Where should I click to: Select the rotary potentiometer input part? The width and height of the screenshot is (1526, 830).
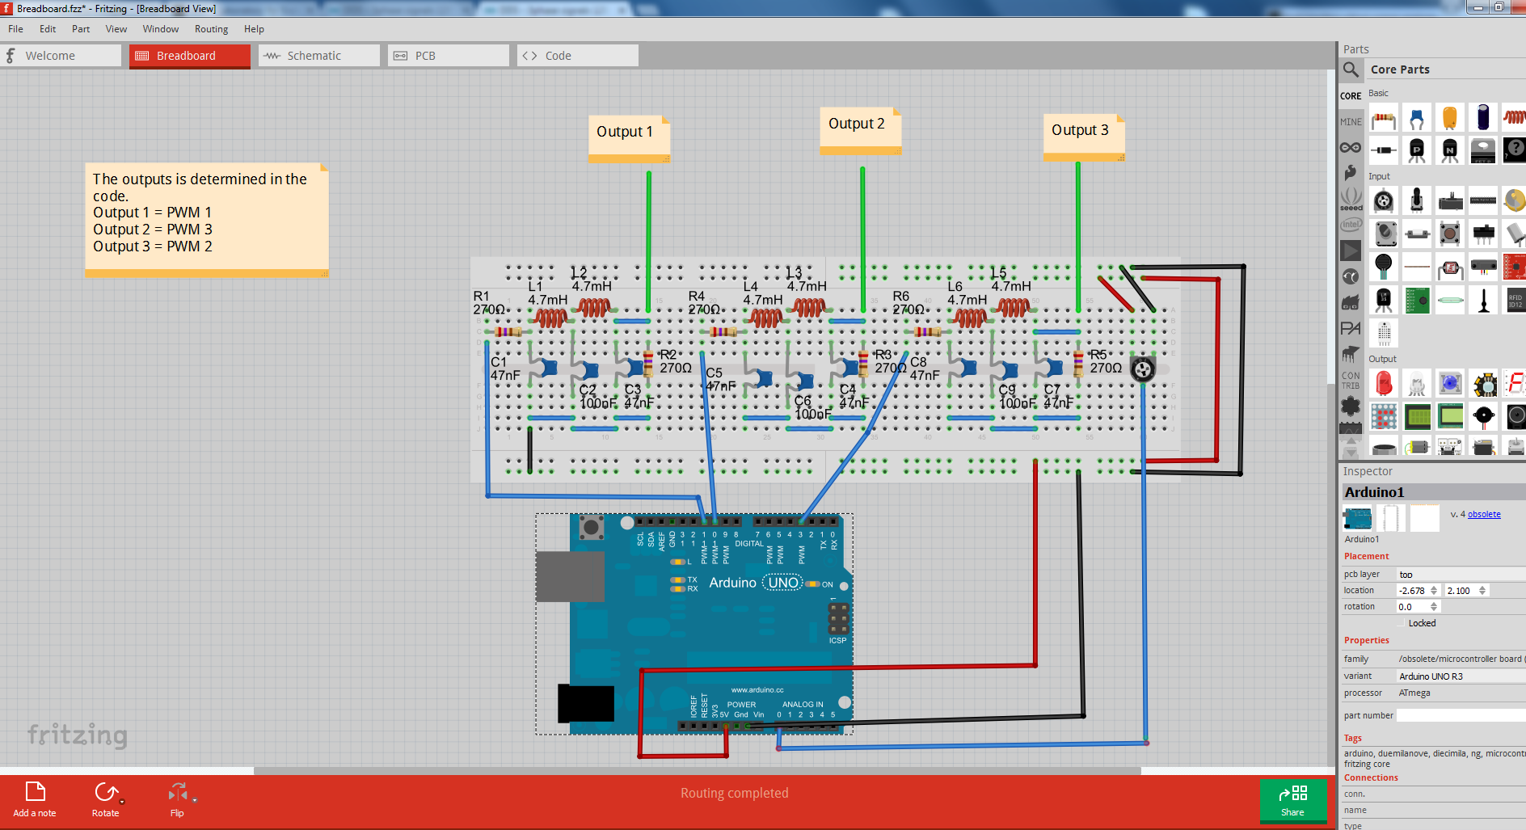tap(1384, 200)
